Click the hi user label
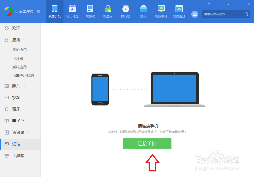 [x=209, y=4]
